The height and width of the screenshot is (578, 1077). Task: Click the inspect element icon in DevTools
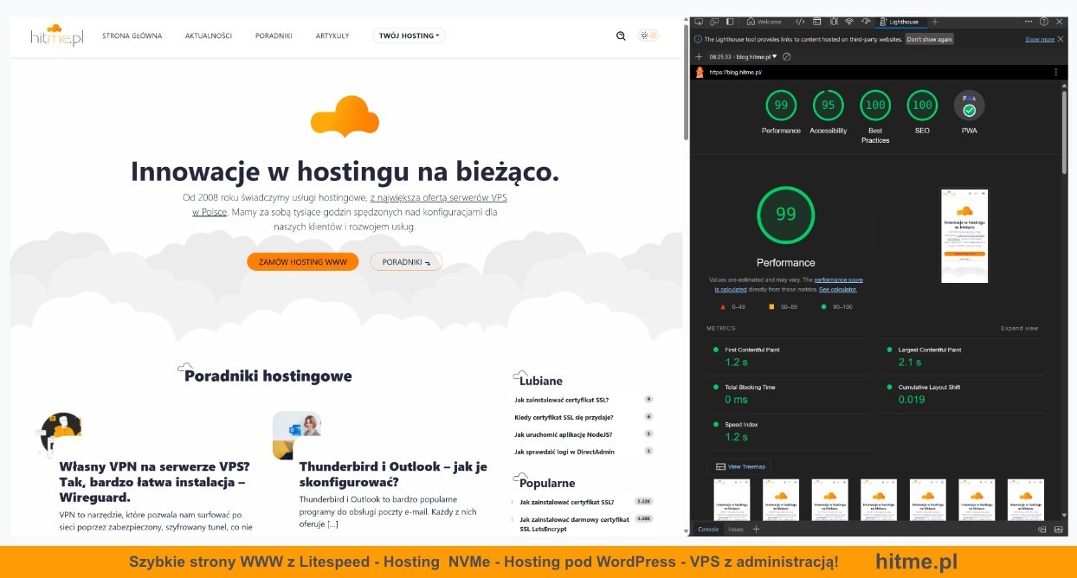[x=699, y=22]
